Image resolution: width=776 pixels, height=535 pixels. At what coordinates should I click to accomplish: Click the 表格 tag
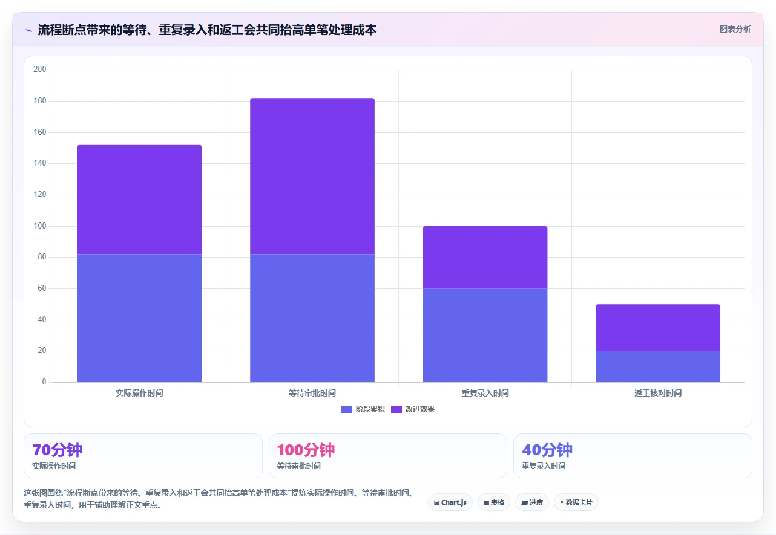coord(494,502)
